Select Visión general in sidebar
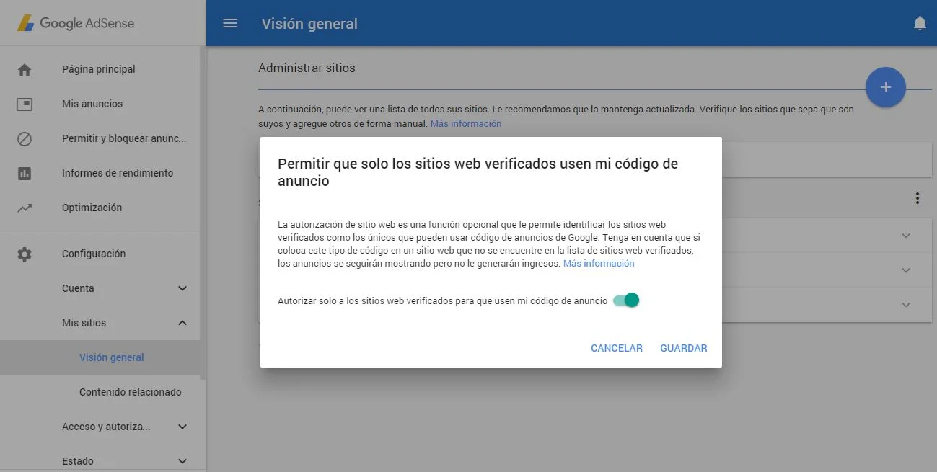 coord(112,357)
